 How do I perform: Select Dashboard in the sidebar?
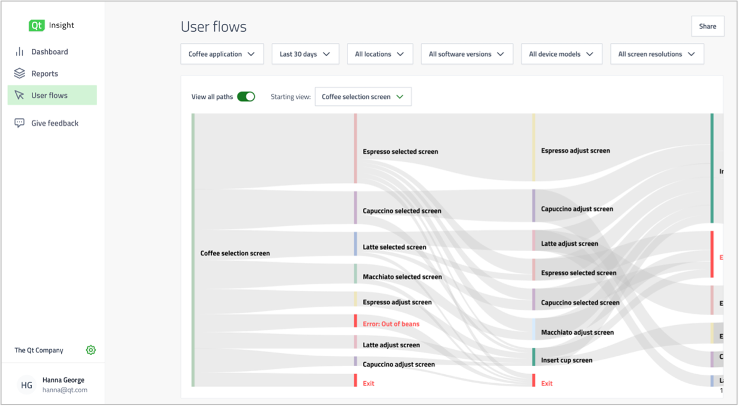pos(49,52)
